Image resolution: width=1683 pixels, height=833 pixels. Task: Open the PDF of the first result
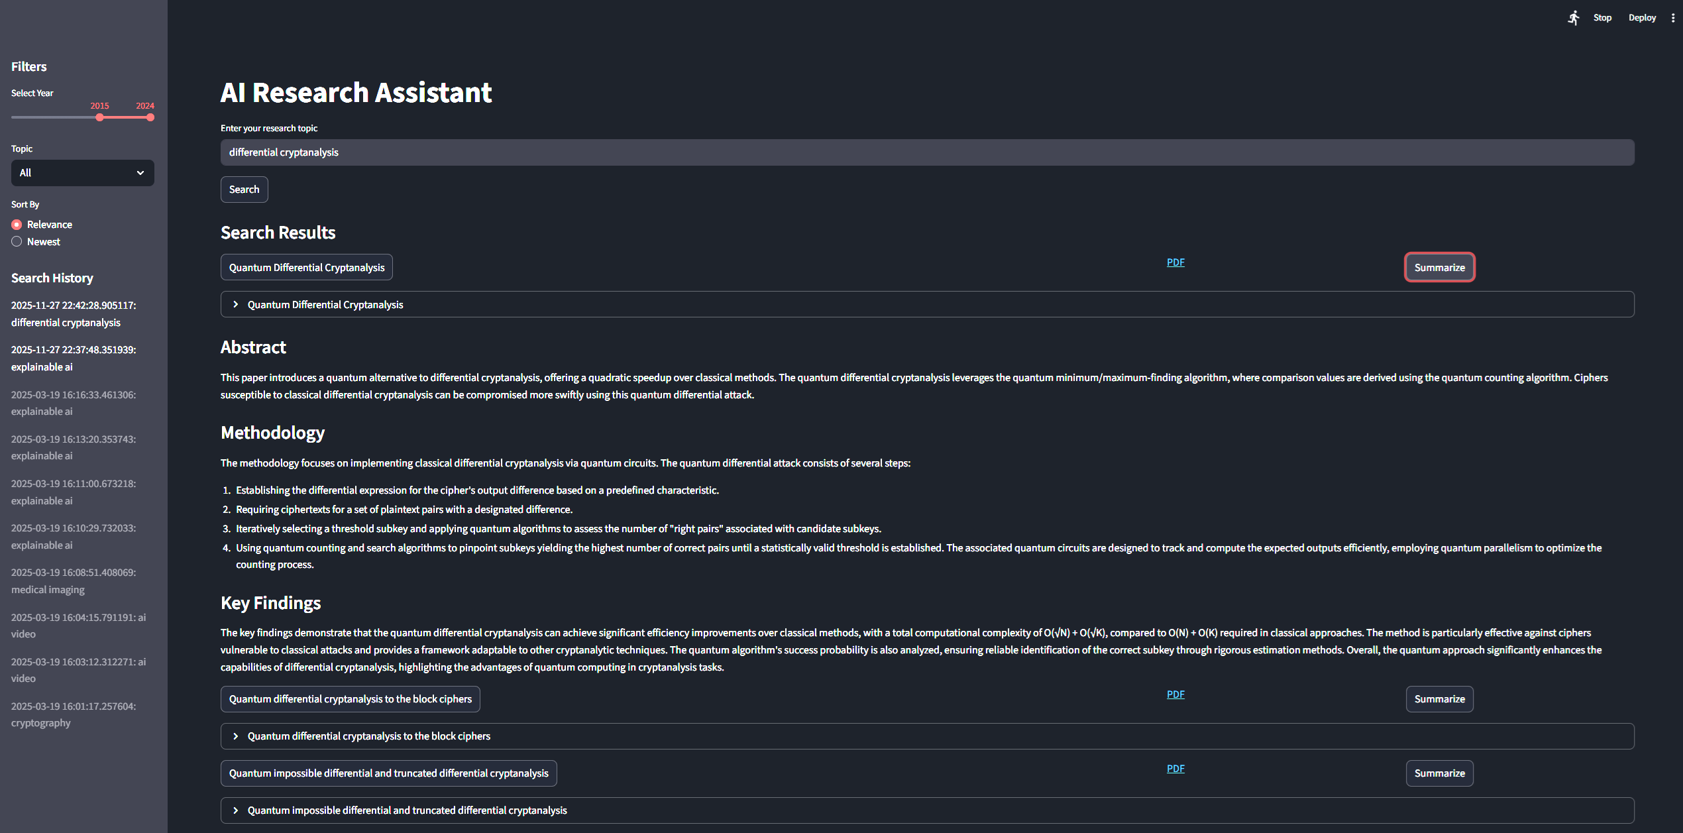click(1175, 262)
